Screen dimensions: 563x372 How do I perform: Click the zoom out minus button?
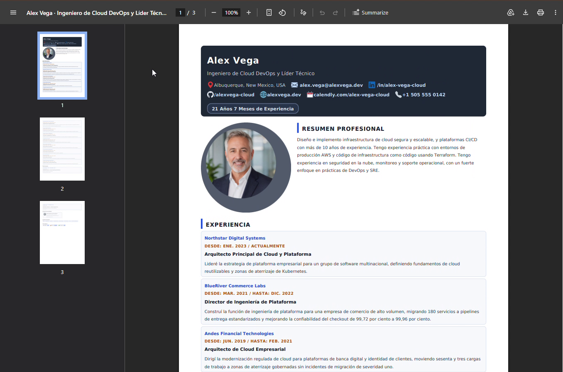click(x=214, y=12)
